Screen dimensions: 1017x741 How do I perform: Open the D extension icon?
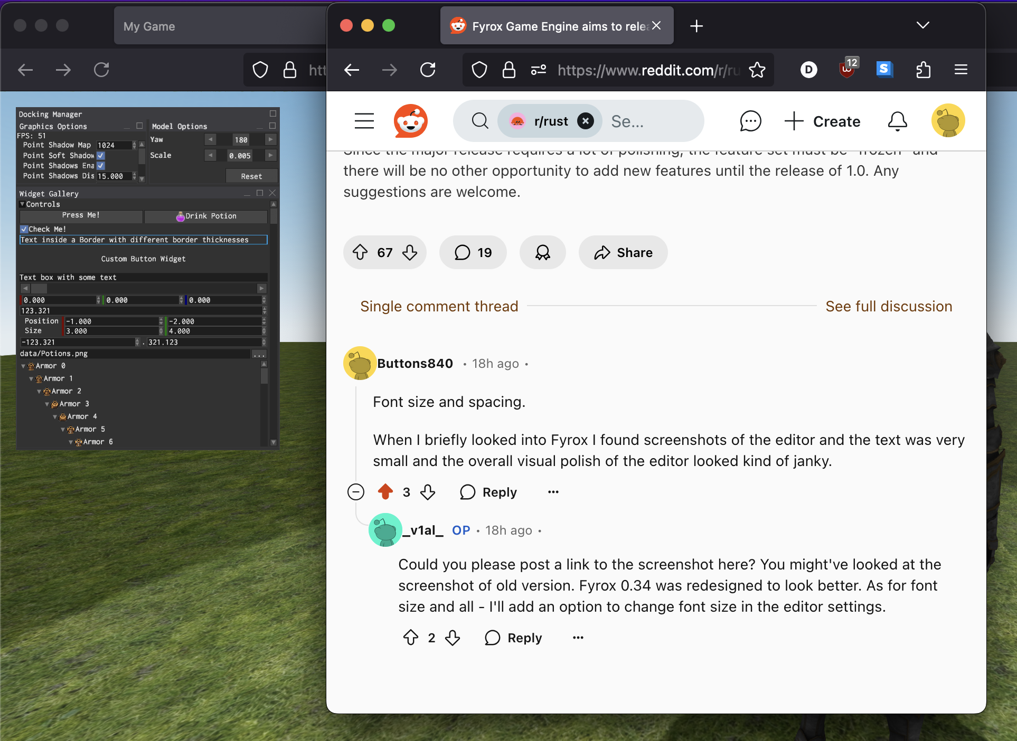click(808, 69)
